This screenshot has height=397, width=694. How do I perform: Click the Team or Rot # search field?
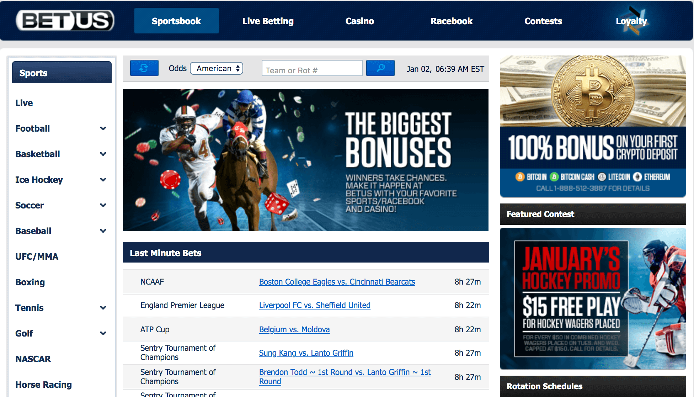pos(311,68)
